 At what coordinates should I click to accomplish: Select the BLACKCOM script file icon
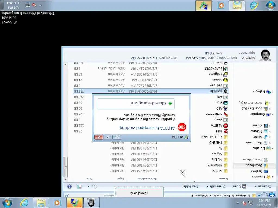pyautogui.click(x=226, y=69)
